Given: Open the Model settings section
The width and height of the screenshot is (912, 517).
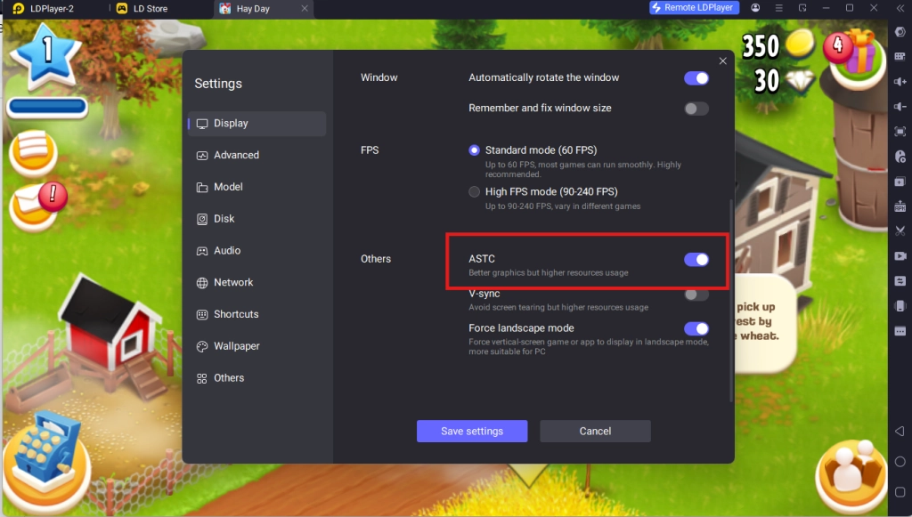Looking at the screenshot, I should coord(256,187).
